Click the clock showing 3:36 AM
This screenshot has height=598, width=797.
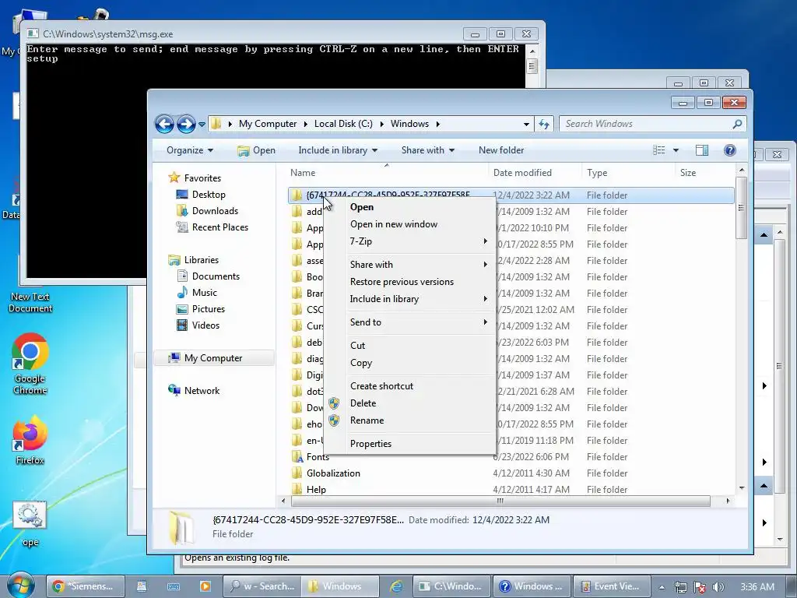(757, 587)
